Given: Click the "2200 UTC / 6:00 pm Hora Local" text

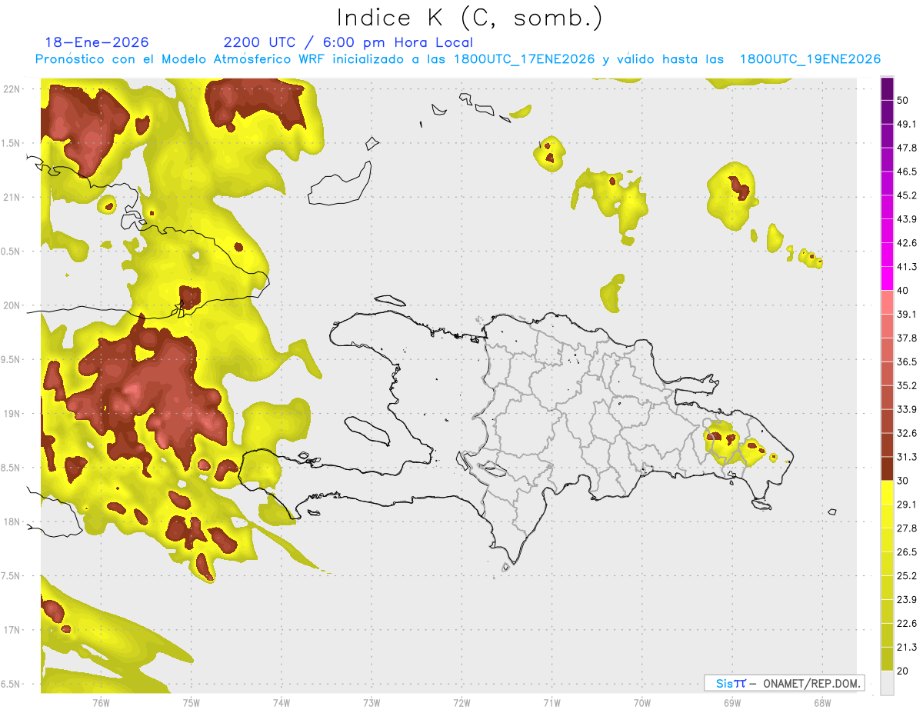Looking at the screenshot, I should point(348,42).
